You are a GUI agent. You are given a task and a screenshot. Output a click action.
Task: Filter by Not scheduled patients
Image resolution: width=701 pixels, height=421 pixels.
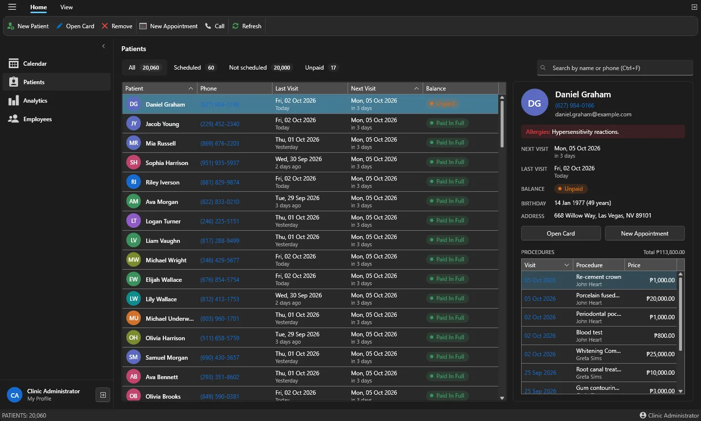click(260, 68)
